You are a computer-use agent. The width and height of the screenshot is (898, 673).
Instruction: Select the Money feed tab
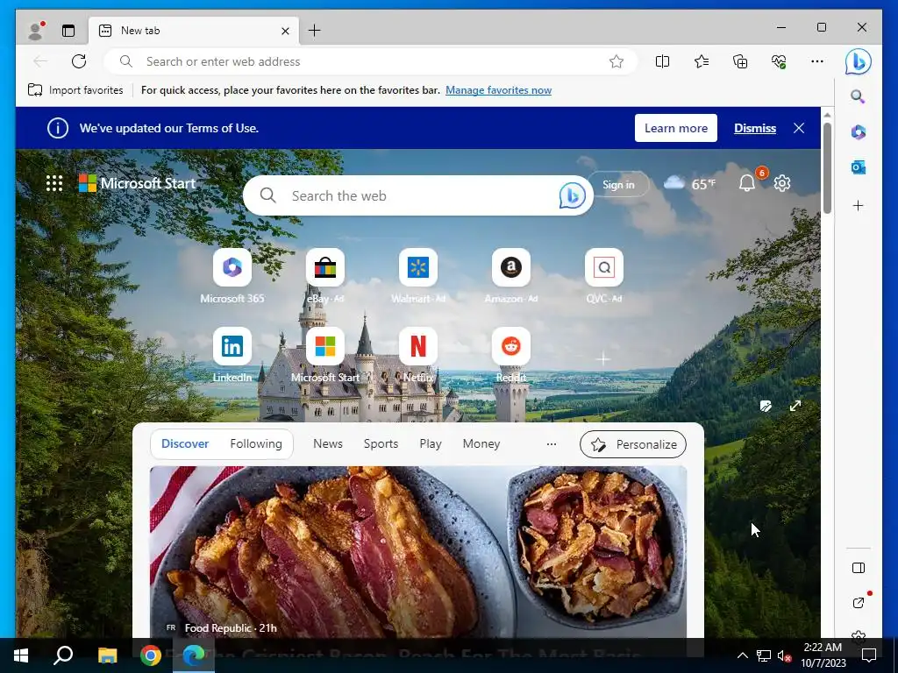tap(481, 444)
